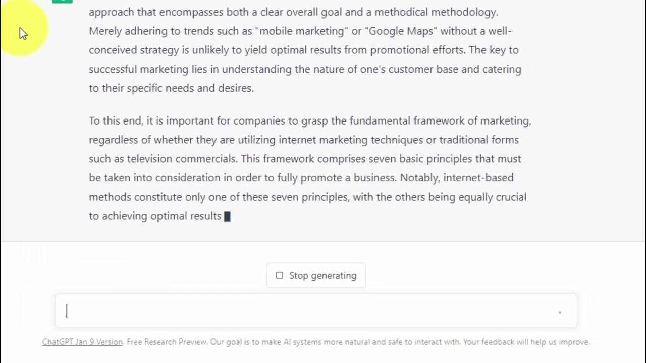The width and height of the screenshot is (646, 363).
Task: Click the words "equally crucial" in the response
Action: coord(492,197)
